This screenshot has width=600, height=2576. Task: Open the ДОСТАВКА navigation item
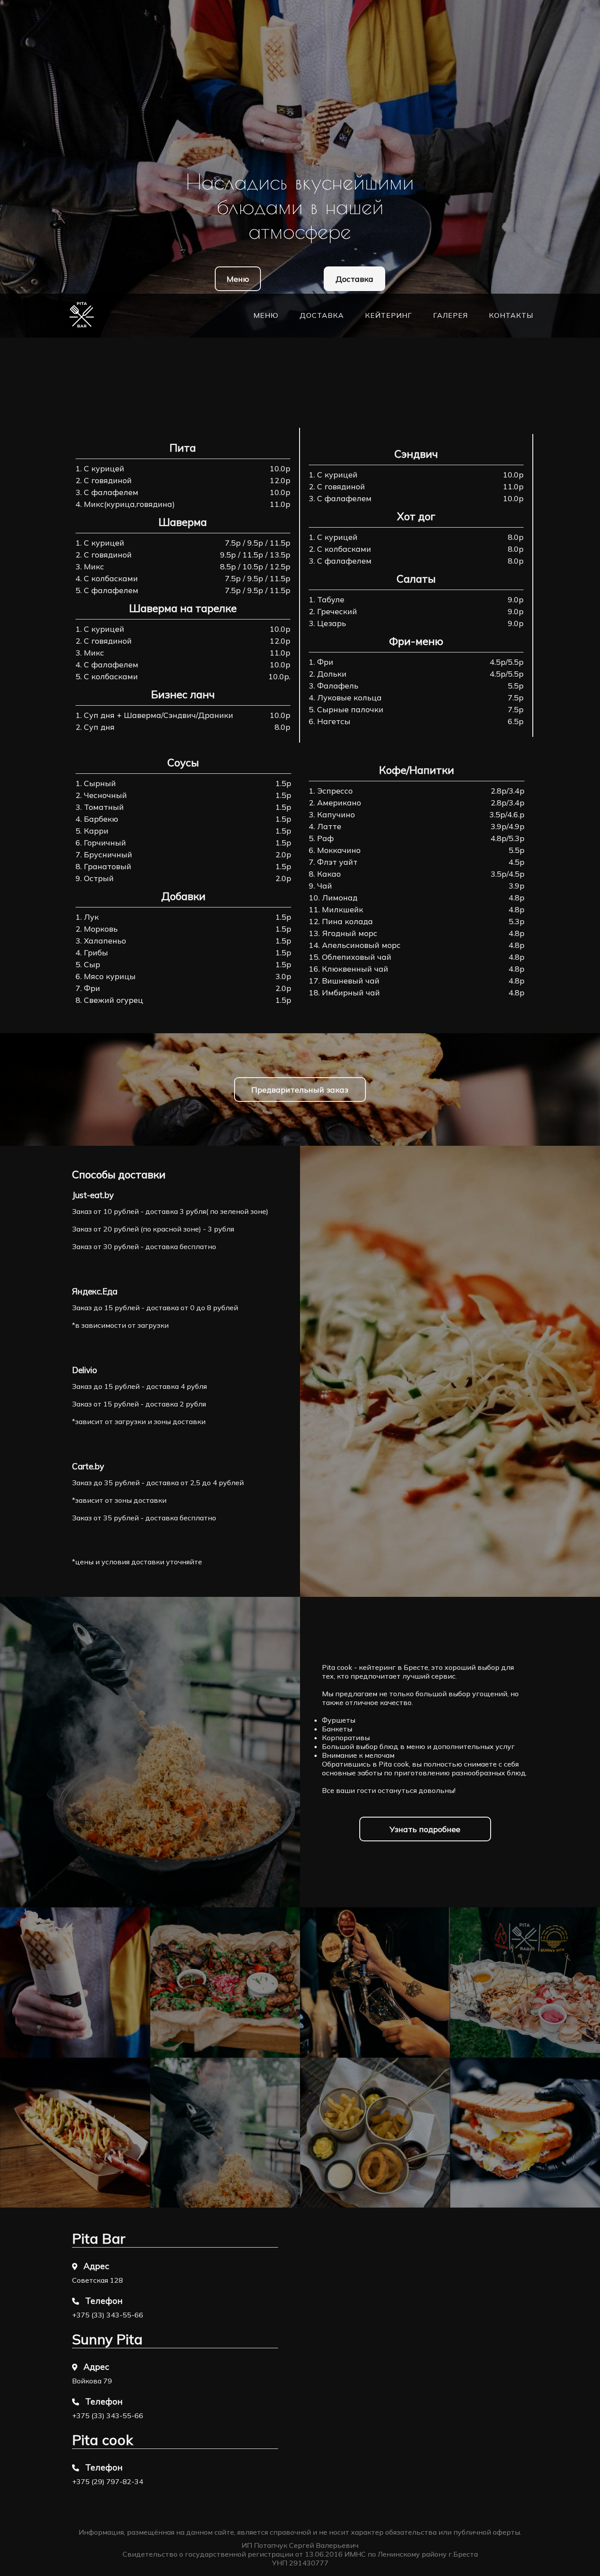coord(322,315)
